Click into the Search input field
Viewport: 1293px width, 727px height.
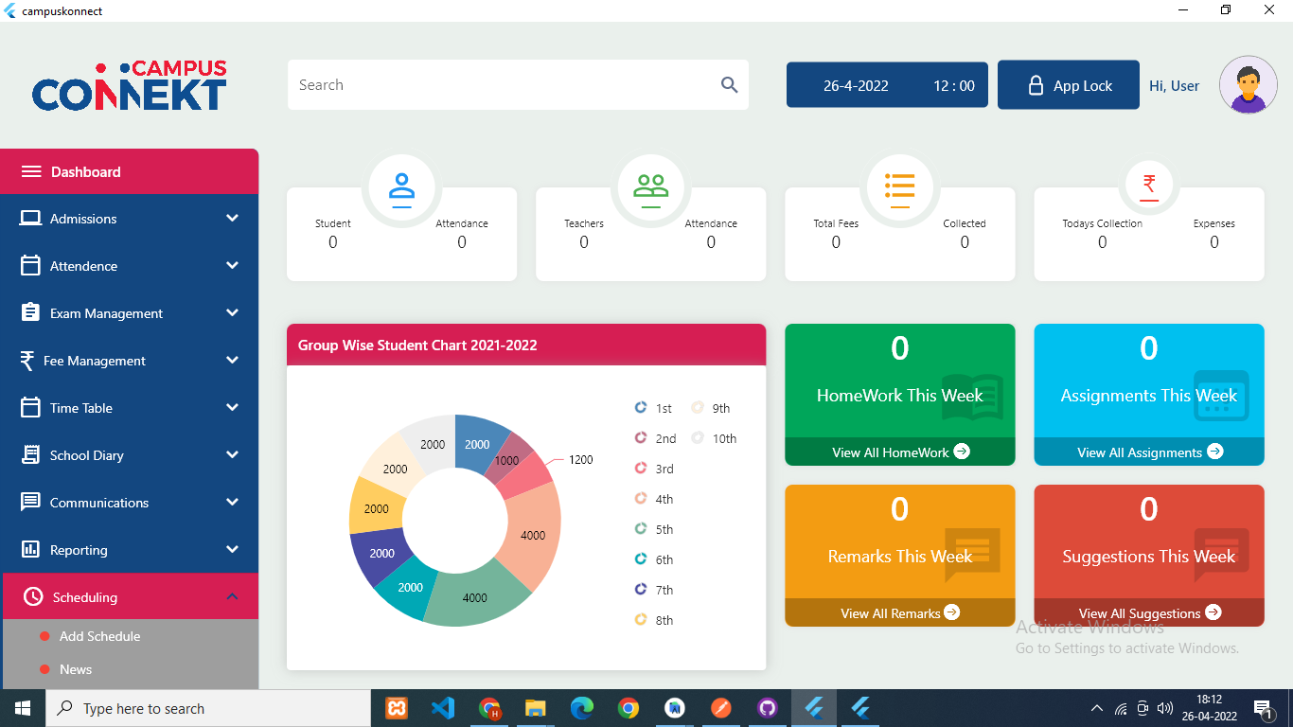(x=502, y=85)
